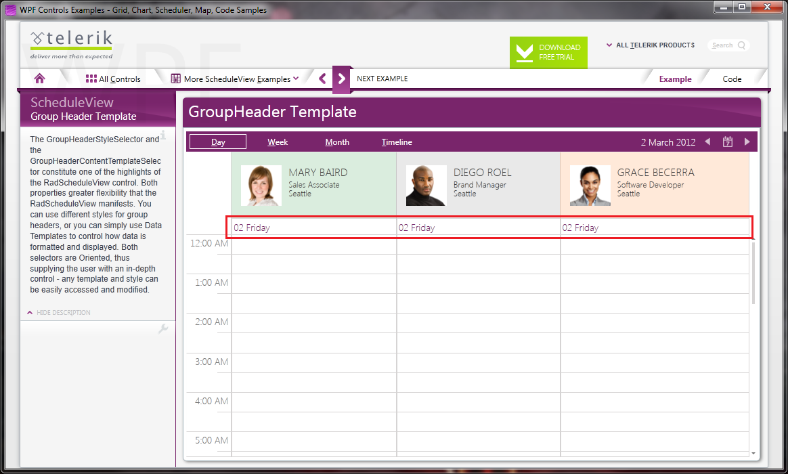Switch to the Code tab
Screen dimensions: 788x474
(x=732, y=79)
